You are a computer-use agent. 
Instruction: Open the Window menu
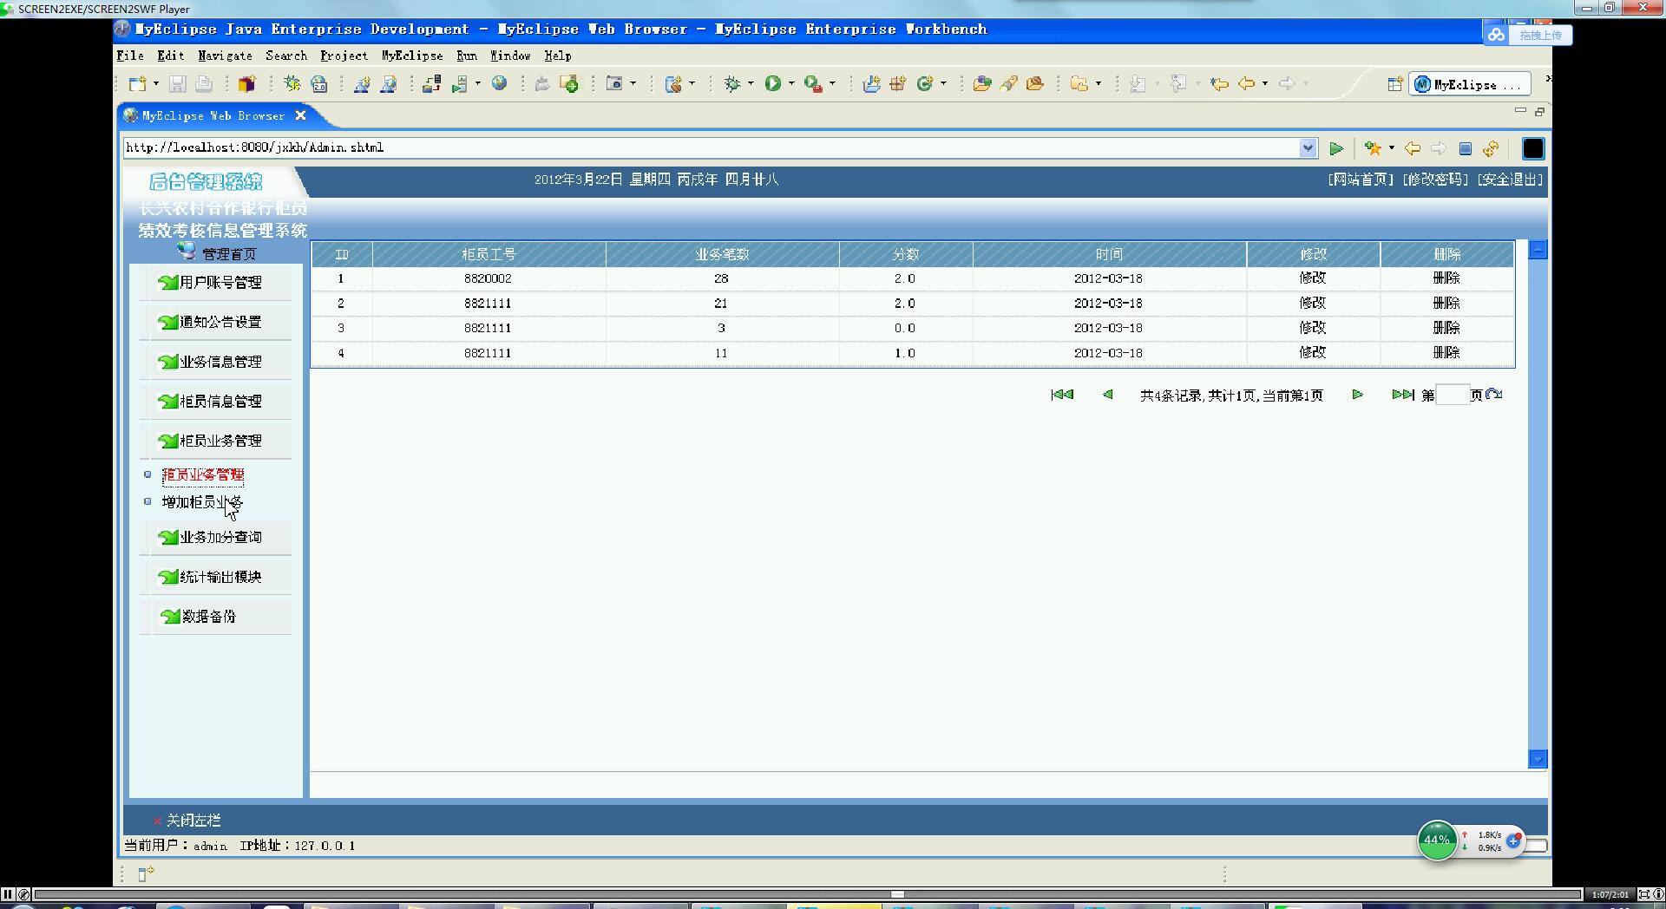tap(510, 56)
